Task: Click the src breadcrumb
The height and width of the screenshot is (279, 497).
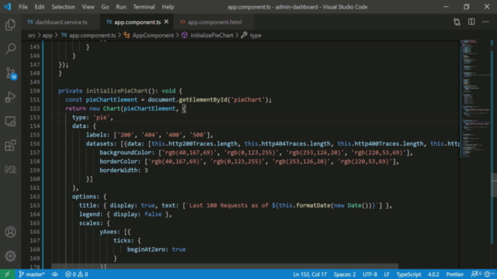Action: [x=32, y=35]
